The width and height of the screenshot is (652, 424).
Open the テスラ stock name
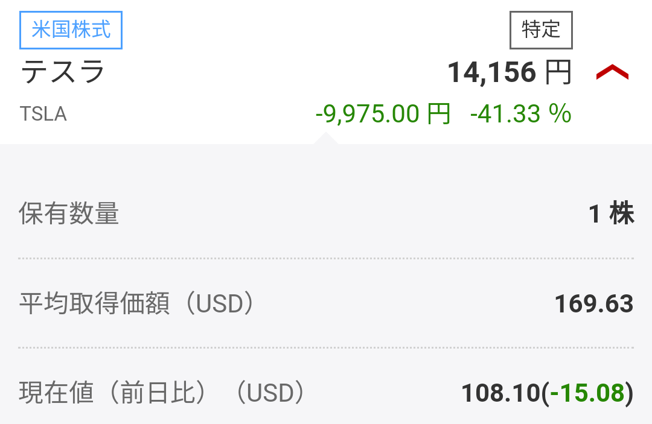63,73
